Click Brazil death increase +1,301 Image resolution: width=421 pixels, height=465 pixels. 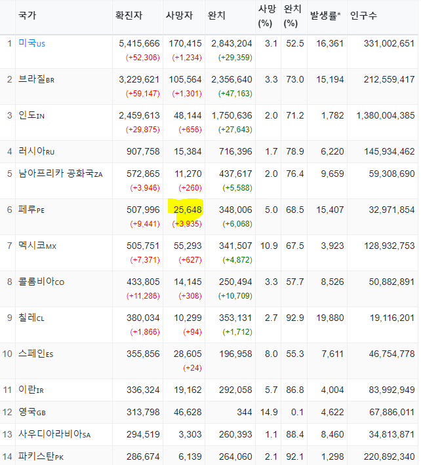click(187, 94)
